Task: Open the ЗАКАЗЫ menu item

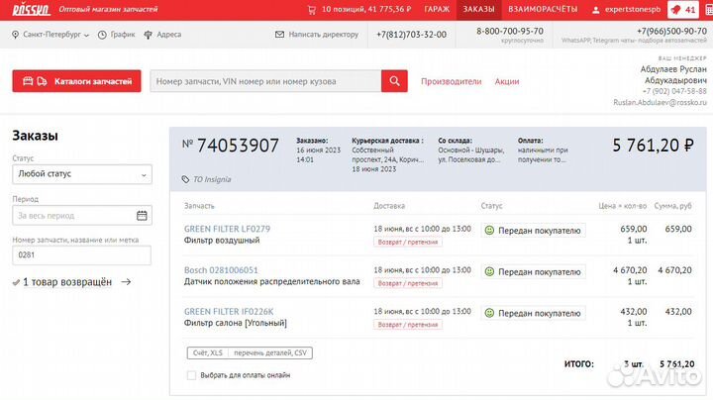Action: pyautogui.click(x=479, y=10)
